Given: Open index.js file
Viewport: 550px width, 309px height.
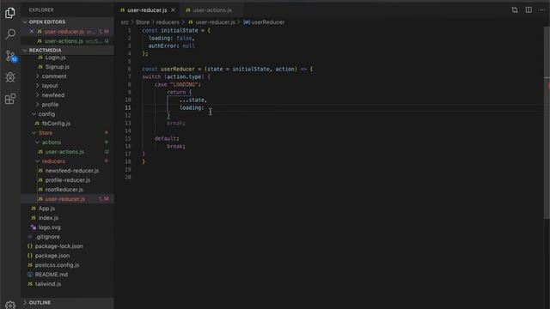Looking at the screenshot, I should coord(48,218).
